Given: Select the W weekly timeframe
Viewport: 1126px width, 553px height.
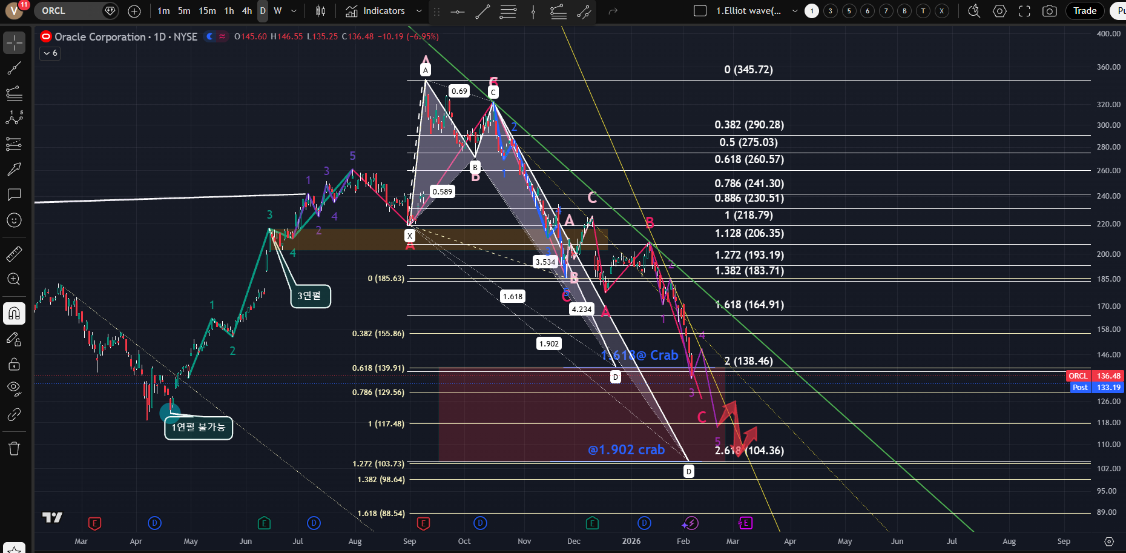Looking at the screenshot, I should click(x=278, y=11).
